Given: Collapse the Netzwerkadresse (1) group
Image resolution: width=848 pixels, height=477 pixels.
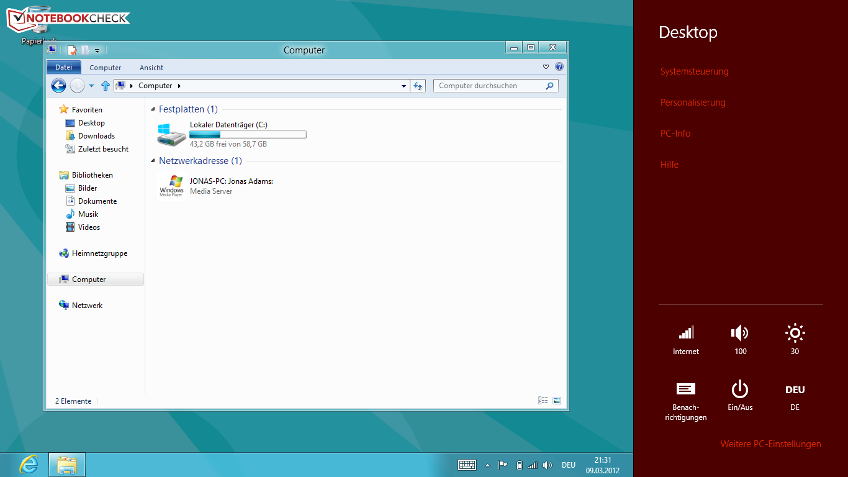Looking at the screenshot, I should coord(154,161).
